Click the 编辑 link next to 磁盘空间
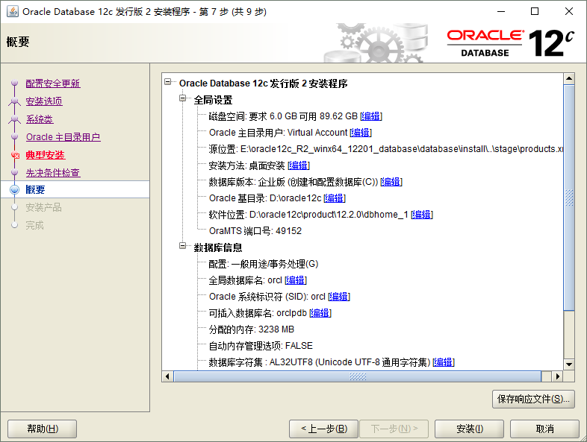This screenshot has width=587, height=442. point(371,116)
